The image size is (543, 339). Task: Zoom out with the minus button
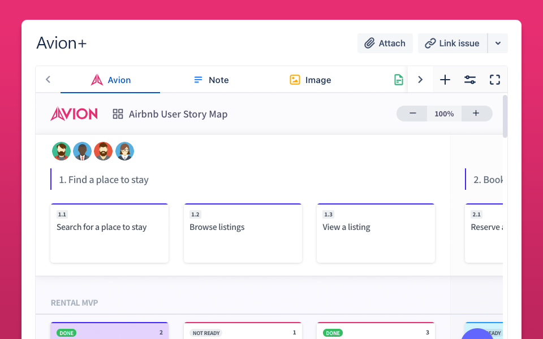click(x=412, y=114)
